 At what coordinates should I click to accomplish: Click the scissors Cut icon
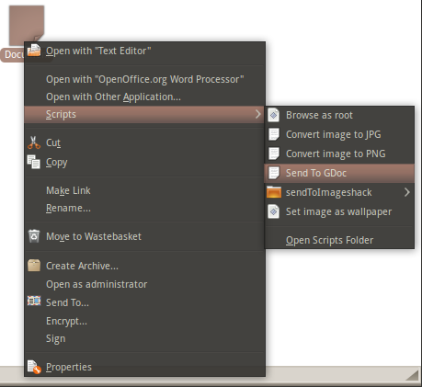[x=34, y=142]
